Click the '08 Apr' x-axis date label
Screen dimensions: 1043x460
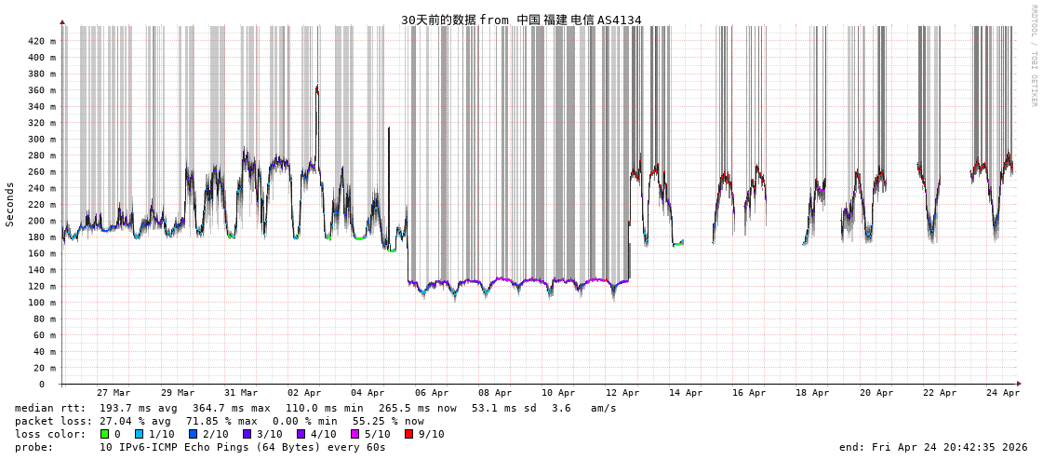pyautogui.click(x=495, y=393)
